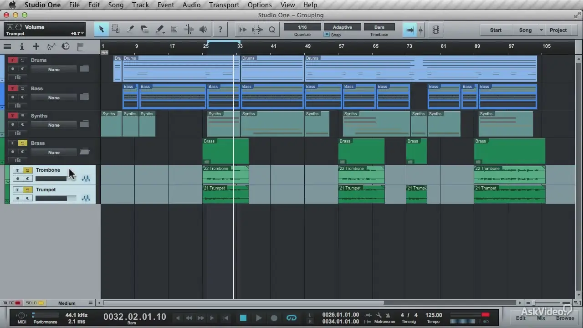Open the video player icon

click(x=436, y=30)
